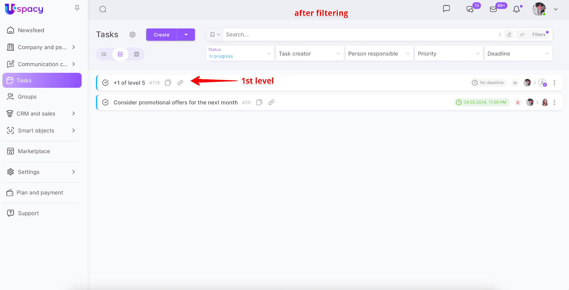569x290 pixels.
Task: Click the global search magnifier icon
Action: click(103, 9)
